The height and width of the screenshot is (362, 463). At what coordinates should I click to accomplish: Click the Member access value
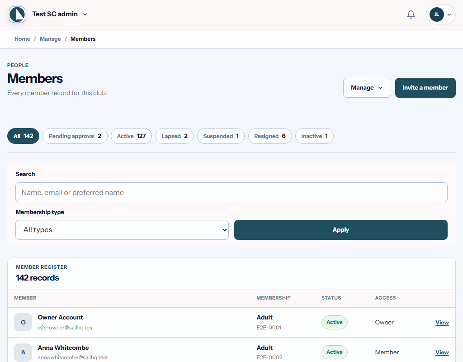tap(387, 352)
